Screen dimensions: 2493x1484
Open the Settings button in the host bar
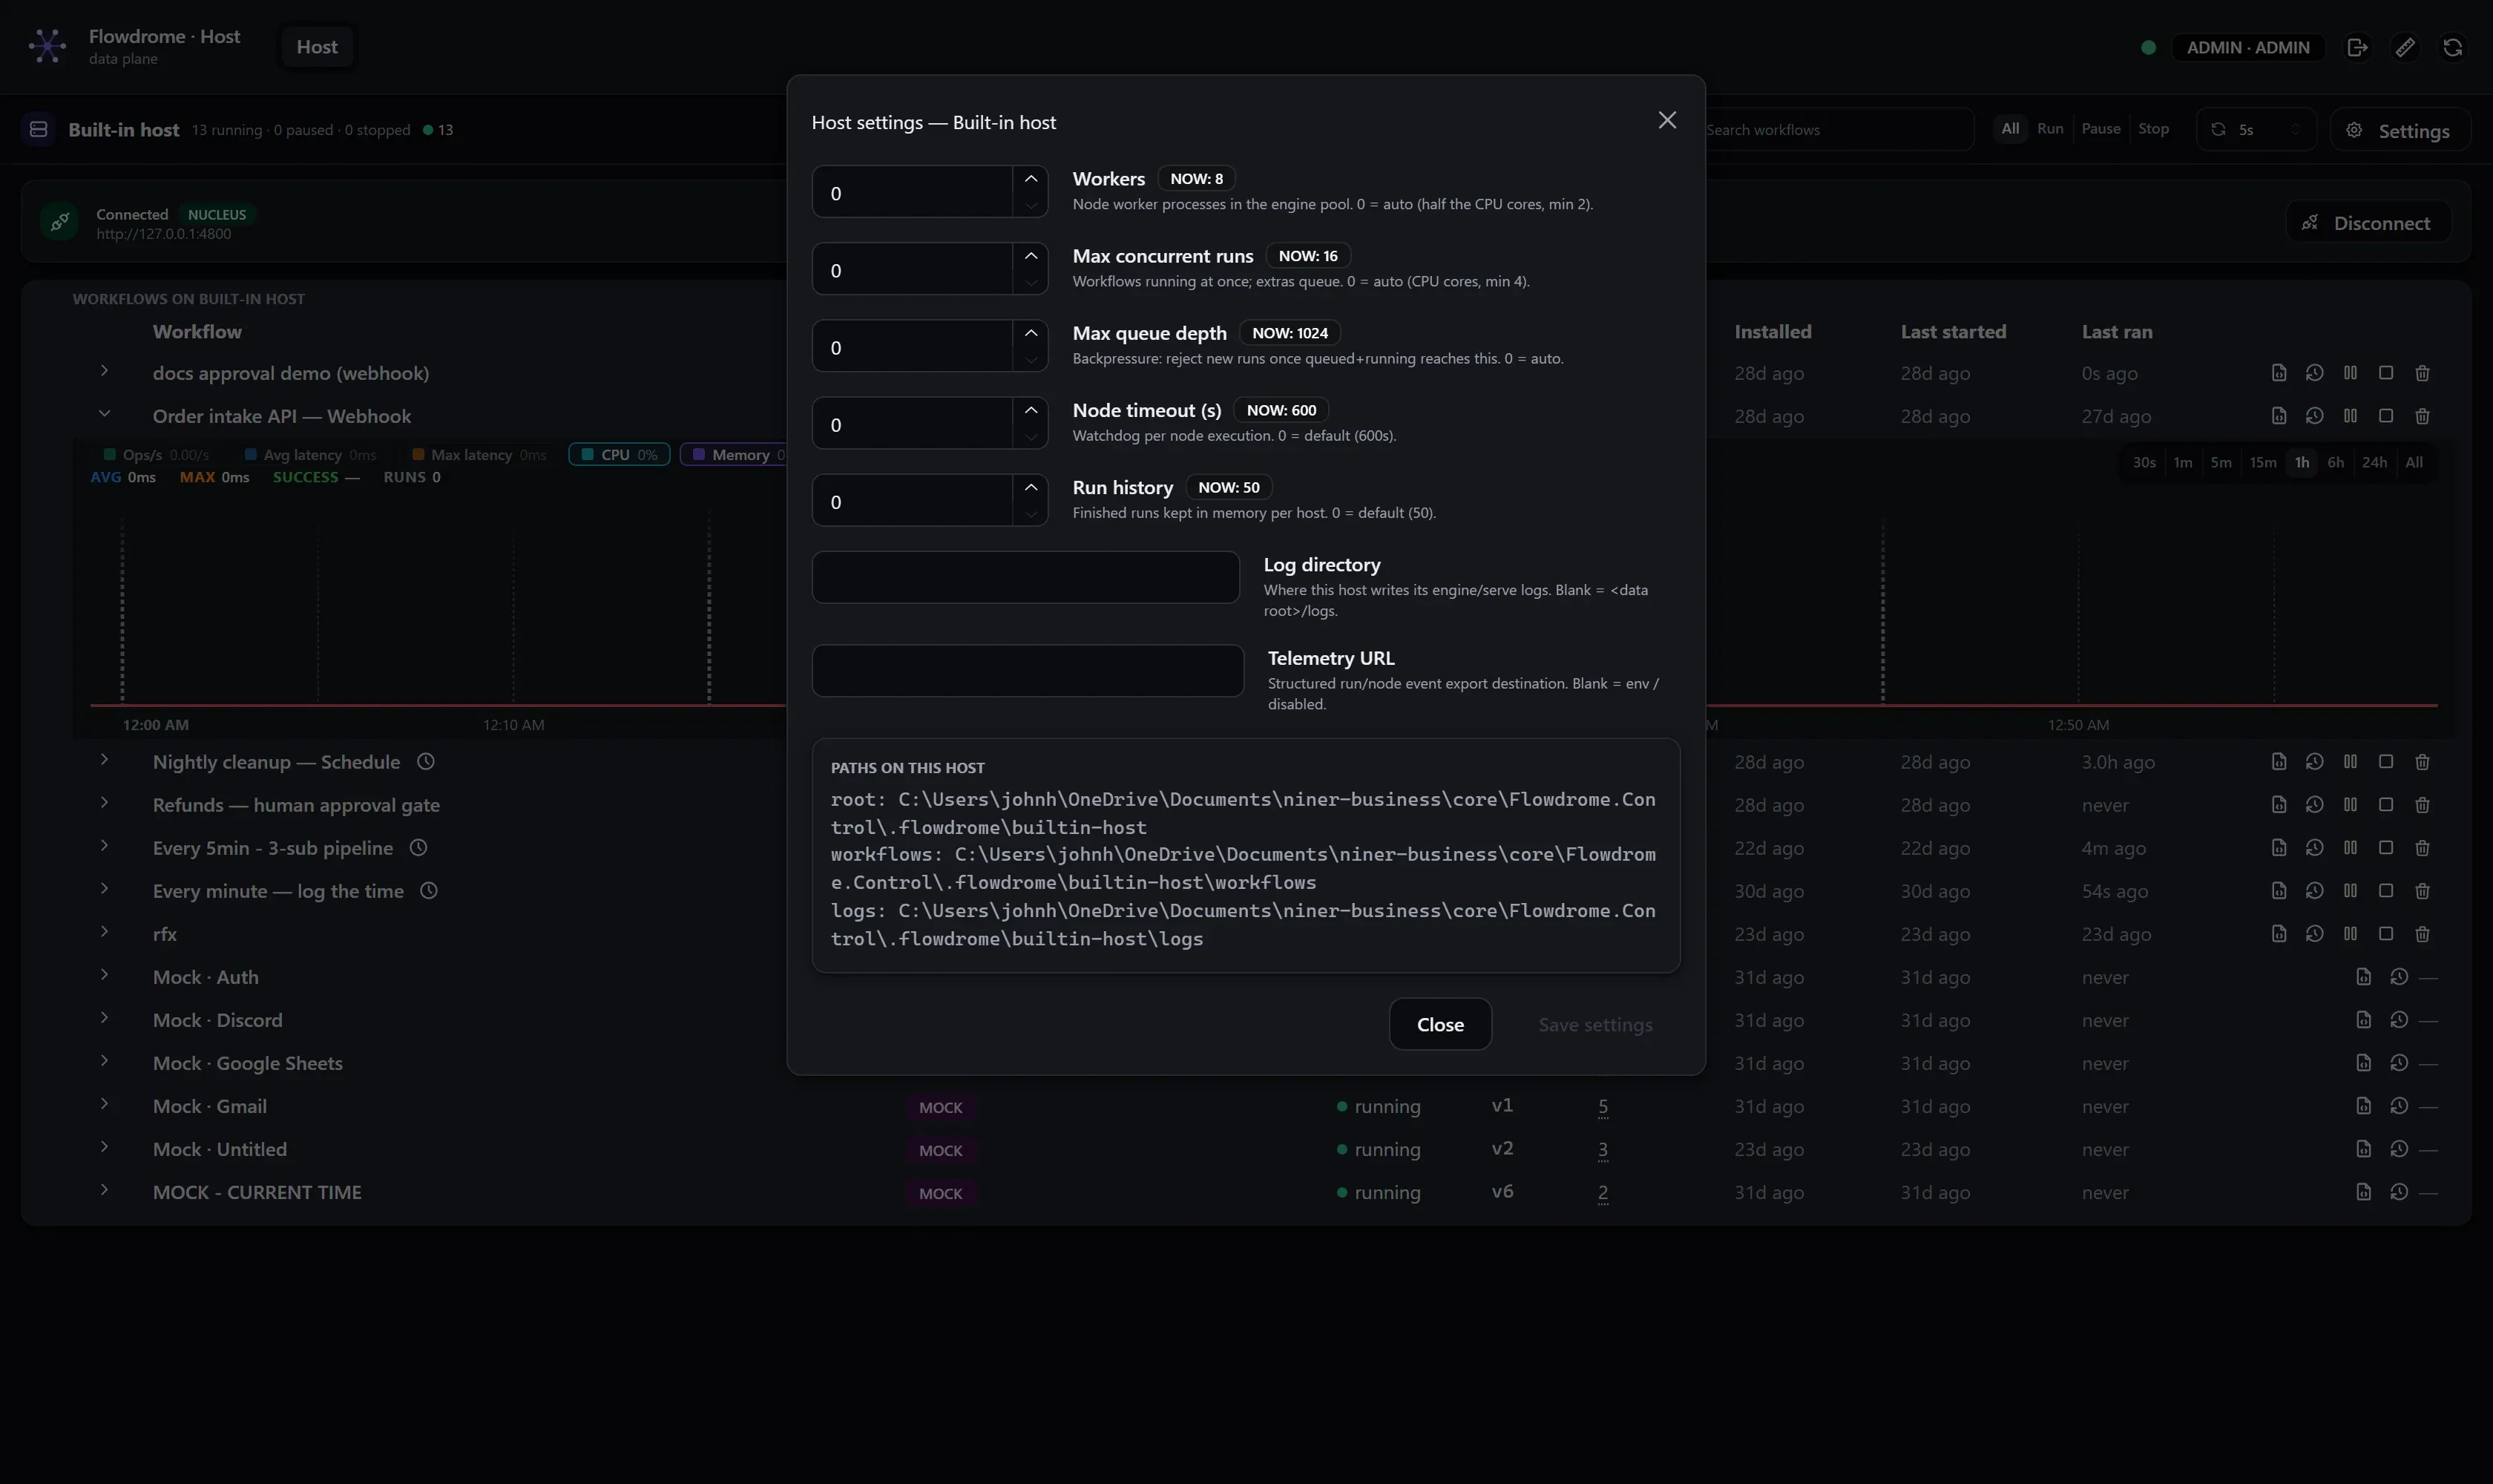[x=2400, y=130]
